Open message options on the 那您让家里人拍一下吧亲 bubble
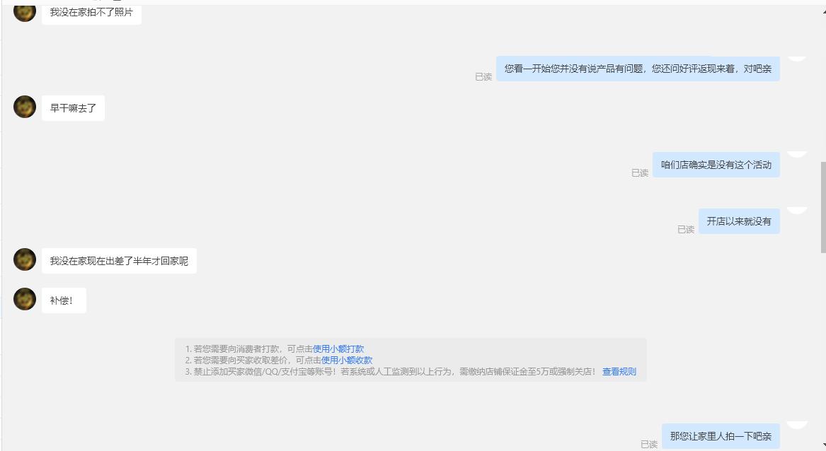 (798, 424)
